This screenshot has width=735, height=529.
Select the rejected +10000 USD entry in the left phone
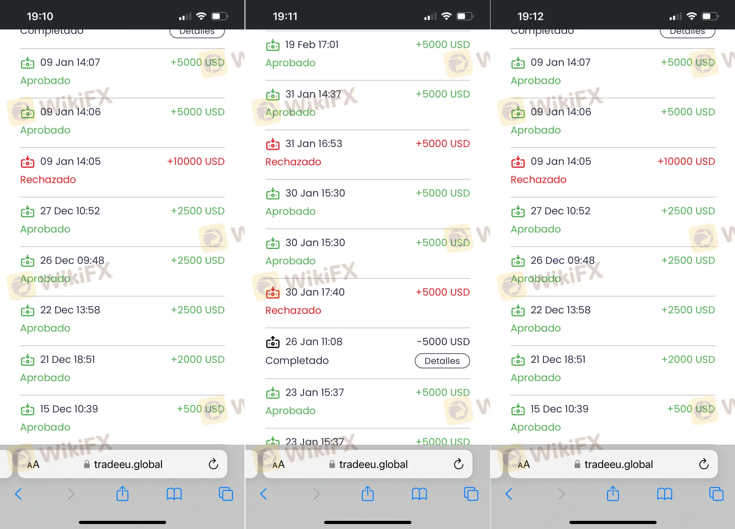click(122, 170)
